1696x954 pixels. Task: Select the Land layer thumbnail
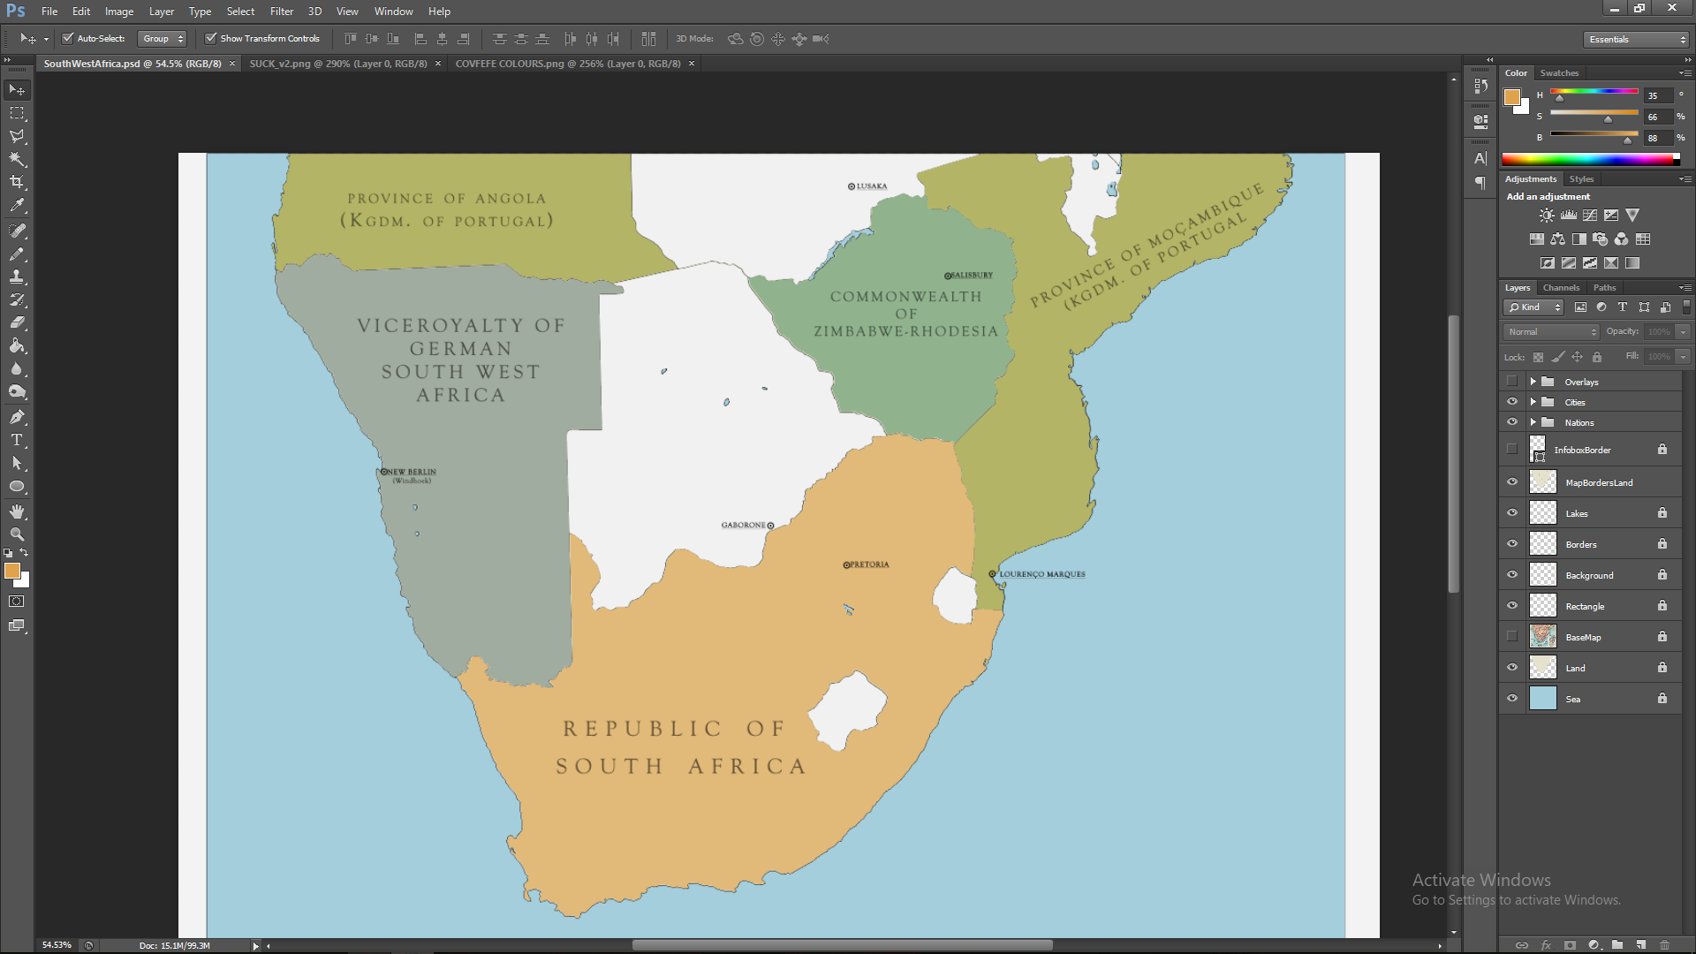click(1542, 668)
